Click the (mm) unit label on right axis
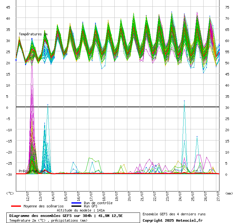Screen dimensions: 235x223 pyautogui.click(x=229, y=193)
